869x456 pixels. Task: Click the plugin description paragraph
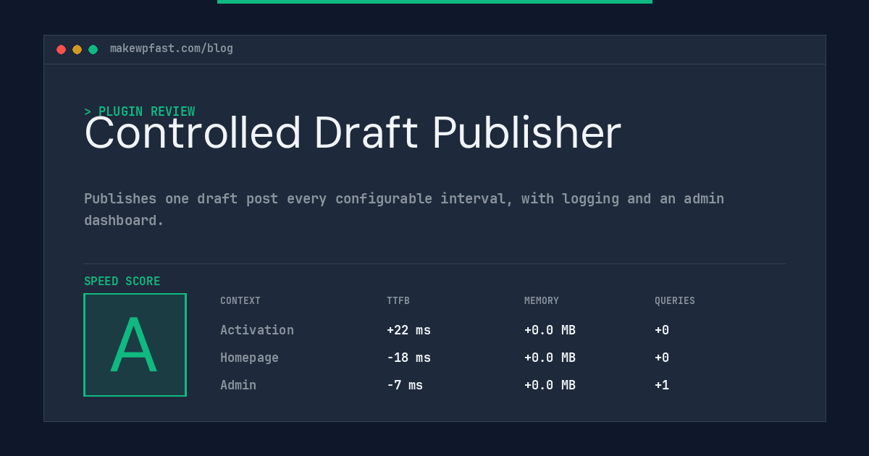[x=404, y=209]
